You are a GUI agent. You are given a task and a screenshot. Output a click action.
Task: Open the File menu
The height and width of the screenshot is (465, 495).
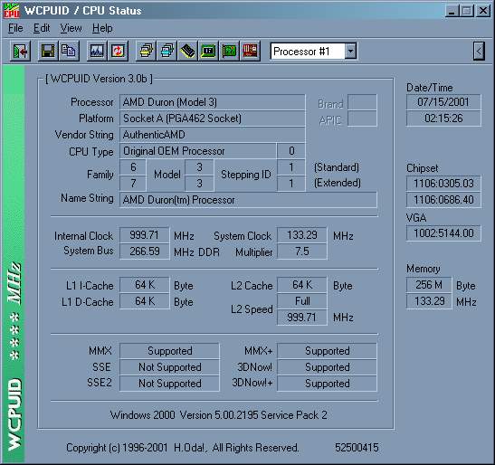[15, 28]
